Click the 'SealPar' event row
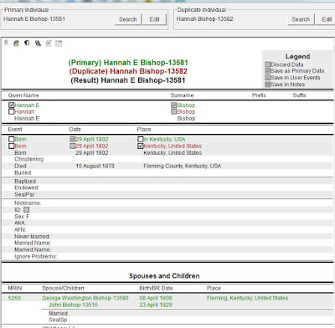335x328 pixels. [x=167, y=194]
